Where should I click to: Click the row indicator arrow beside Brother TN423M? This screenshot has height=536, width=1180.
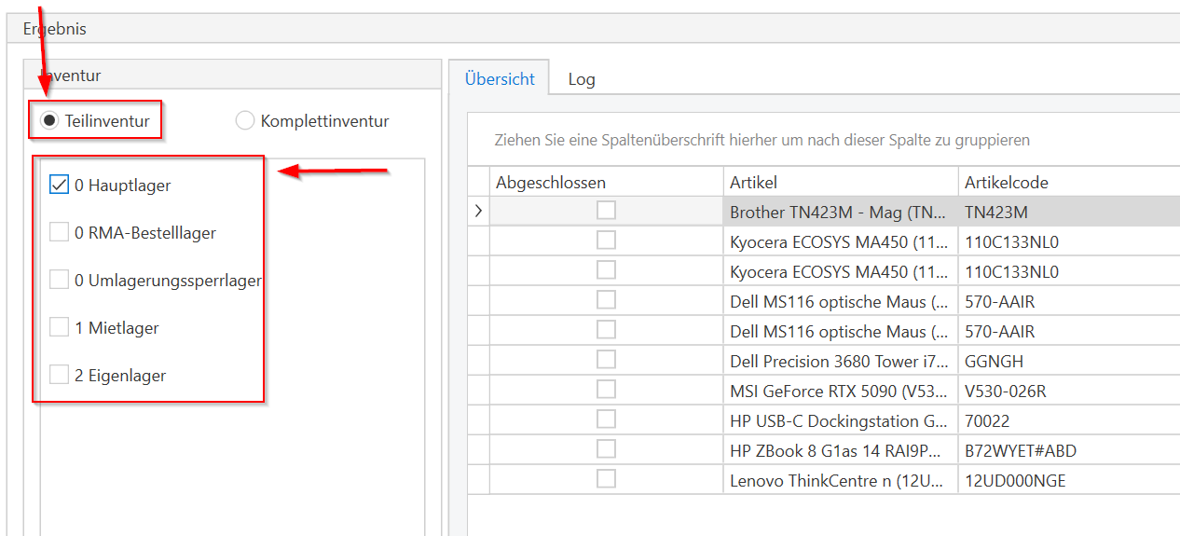click(478, 212)
